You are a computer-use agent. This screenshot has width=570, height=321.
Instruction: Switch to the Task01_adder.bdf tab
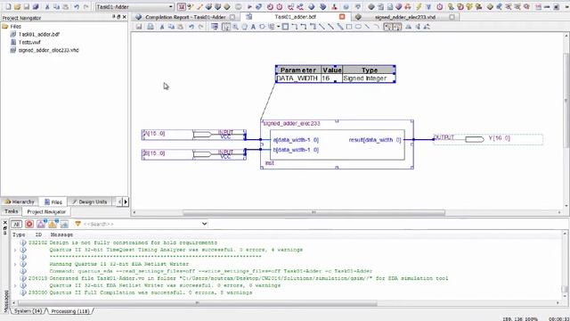(x=295, y=17)
